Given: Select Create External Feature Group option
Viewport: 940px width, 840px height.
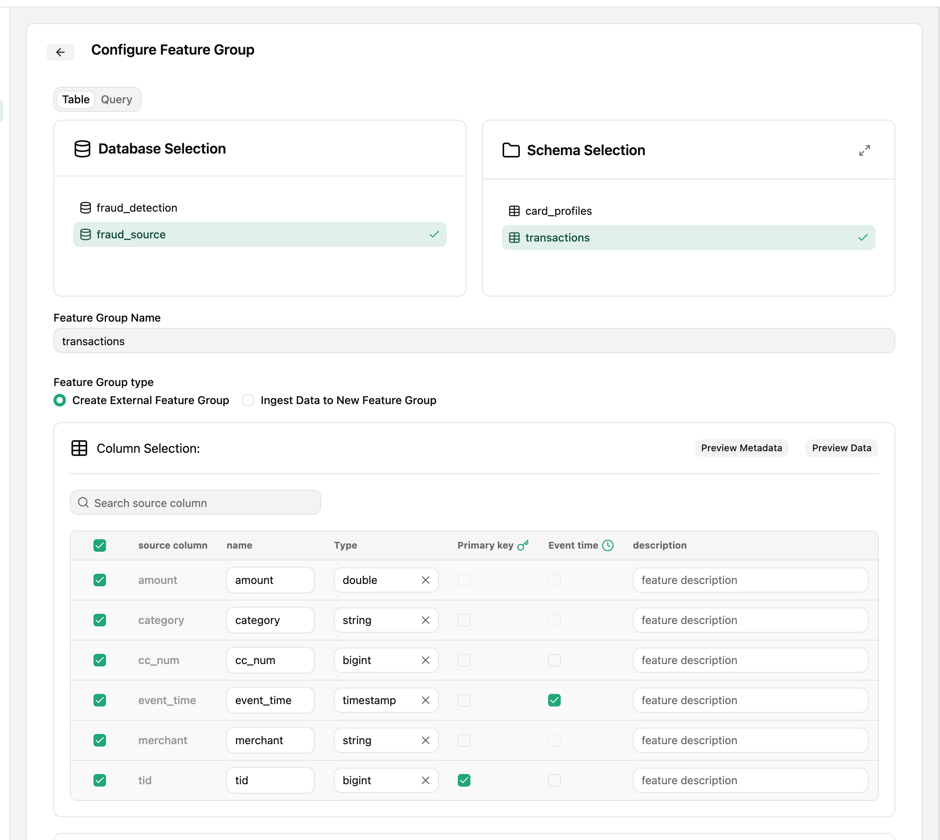Looking at the screenshot, I should click(60, 400).
